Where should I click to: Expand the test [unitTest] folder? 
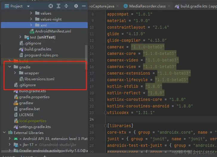(x=20, y=37)
